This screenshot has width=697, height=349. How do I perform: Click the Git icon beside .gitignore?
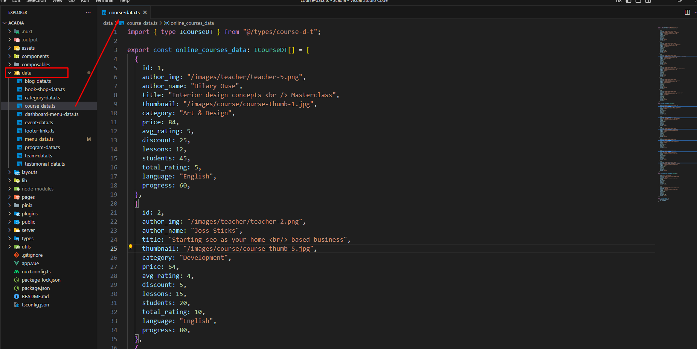tap(17, 255)
